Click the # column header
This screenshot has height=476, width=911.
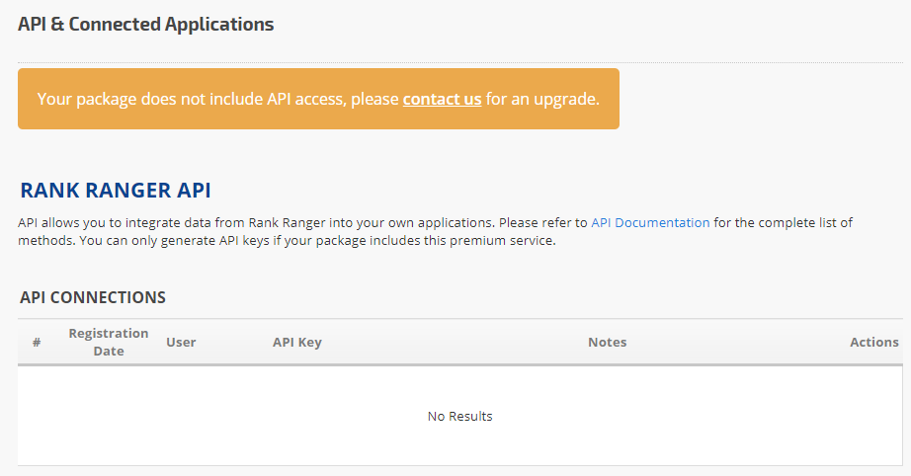coord(37,343)
